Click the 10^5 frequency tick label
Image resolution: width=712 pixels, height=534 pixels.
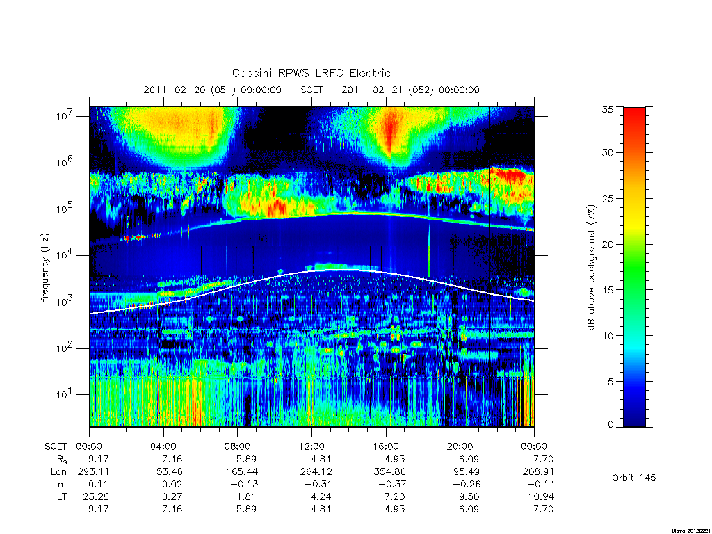65,209
